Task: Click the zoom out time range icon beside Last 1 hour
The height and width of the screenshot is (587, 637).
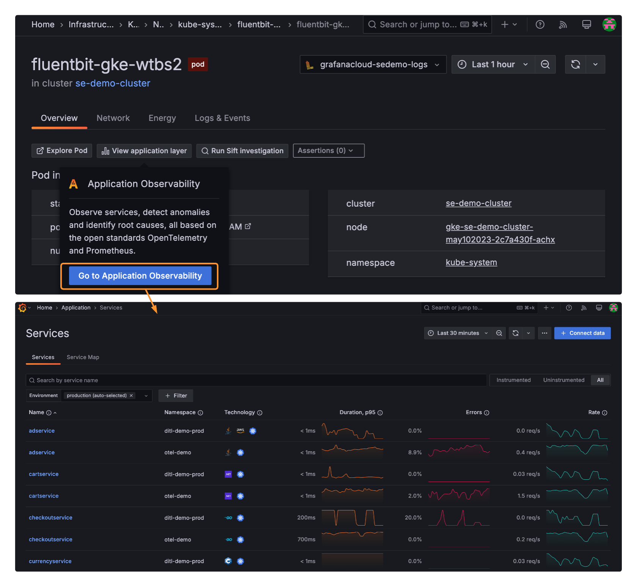Action: click(x=545, y=64)
